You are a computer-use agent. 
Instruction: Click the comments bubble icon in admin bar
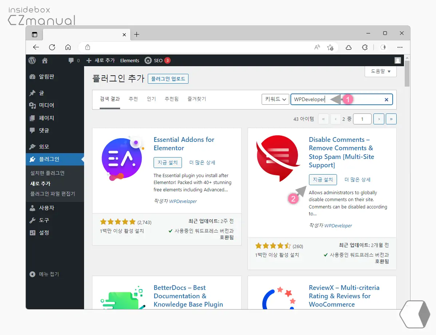click(71, 61)
